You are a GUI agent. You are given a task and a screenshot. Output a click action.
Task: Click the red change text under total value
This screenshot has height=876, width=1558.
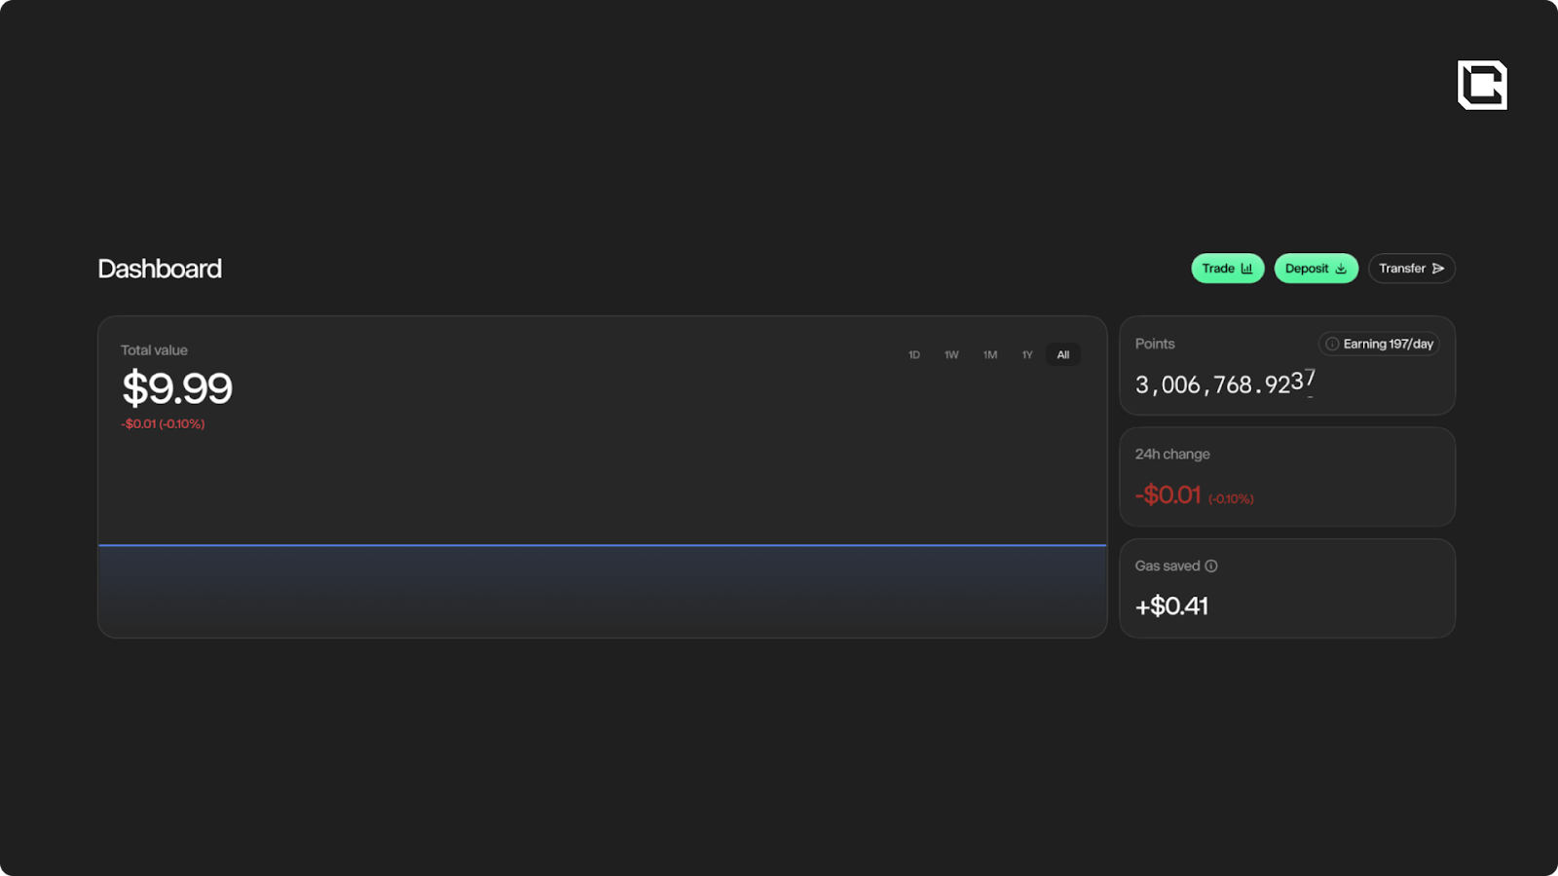click(x=163, y=424)
